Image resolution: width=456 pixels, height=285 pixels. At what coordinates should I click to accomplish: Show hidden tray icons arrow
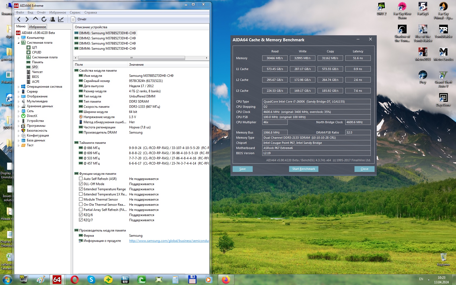click(429, 279)
